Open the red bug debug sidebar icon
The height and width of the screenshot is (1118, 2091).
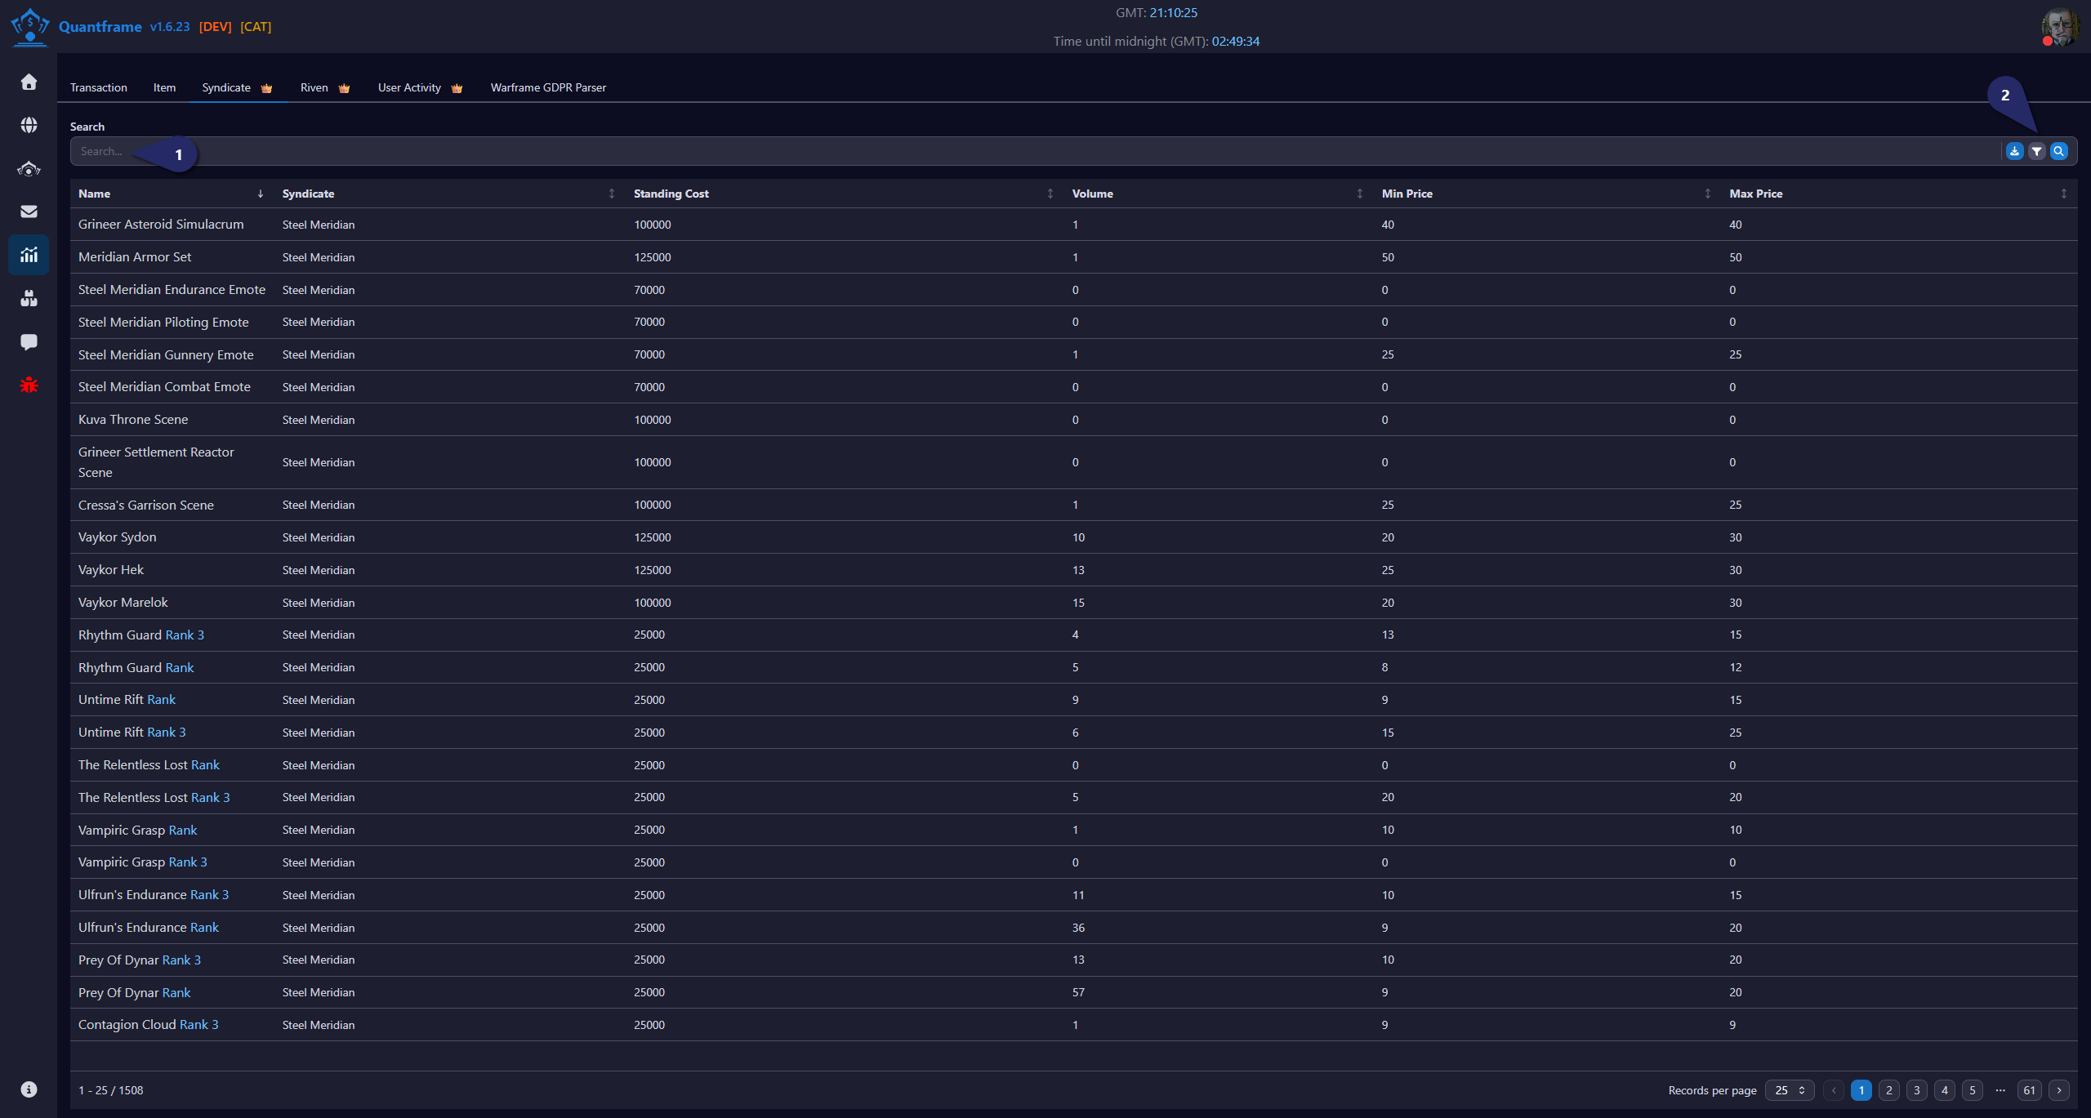coord(29,385)
